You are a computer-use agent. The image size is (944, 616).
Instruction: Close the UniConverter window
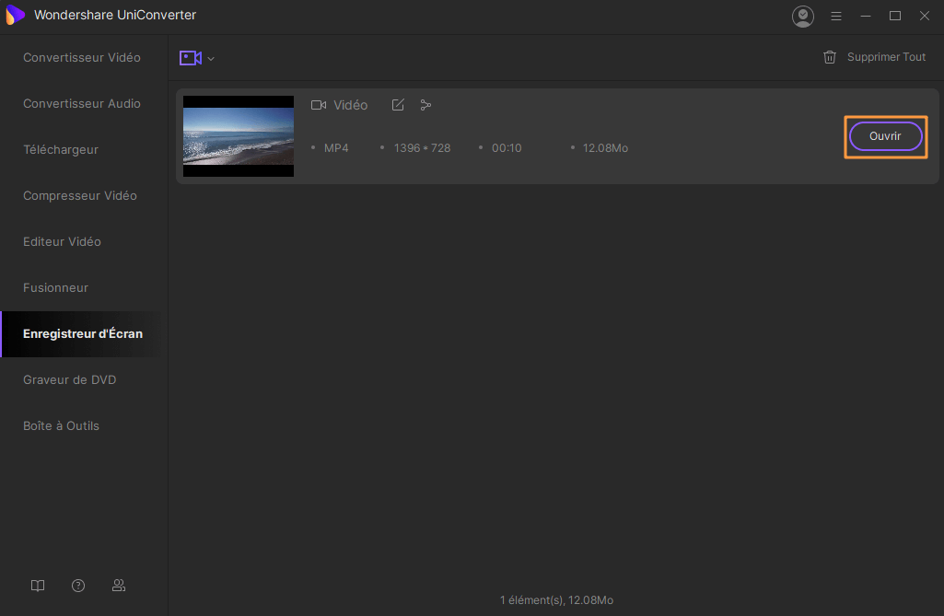click(x=925, y=17)
